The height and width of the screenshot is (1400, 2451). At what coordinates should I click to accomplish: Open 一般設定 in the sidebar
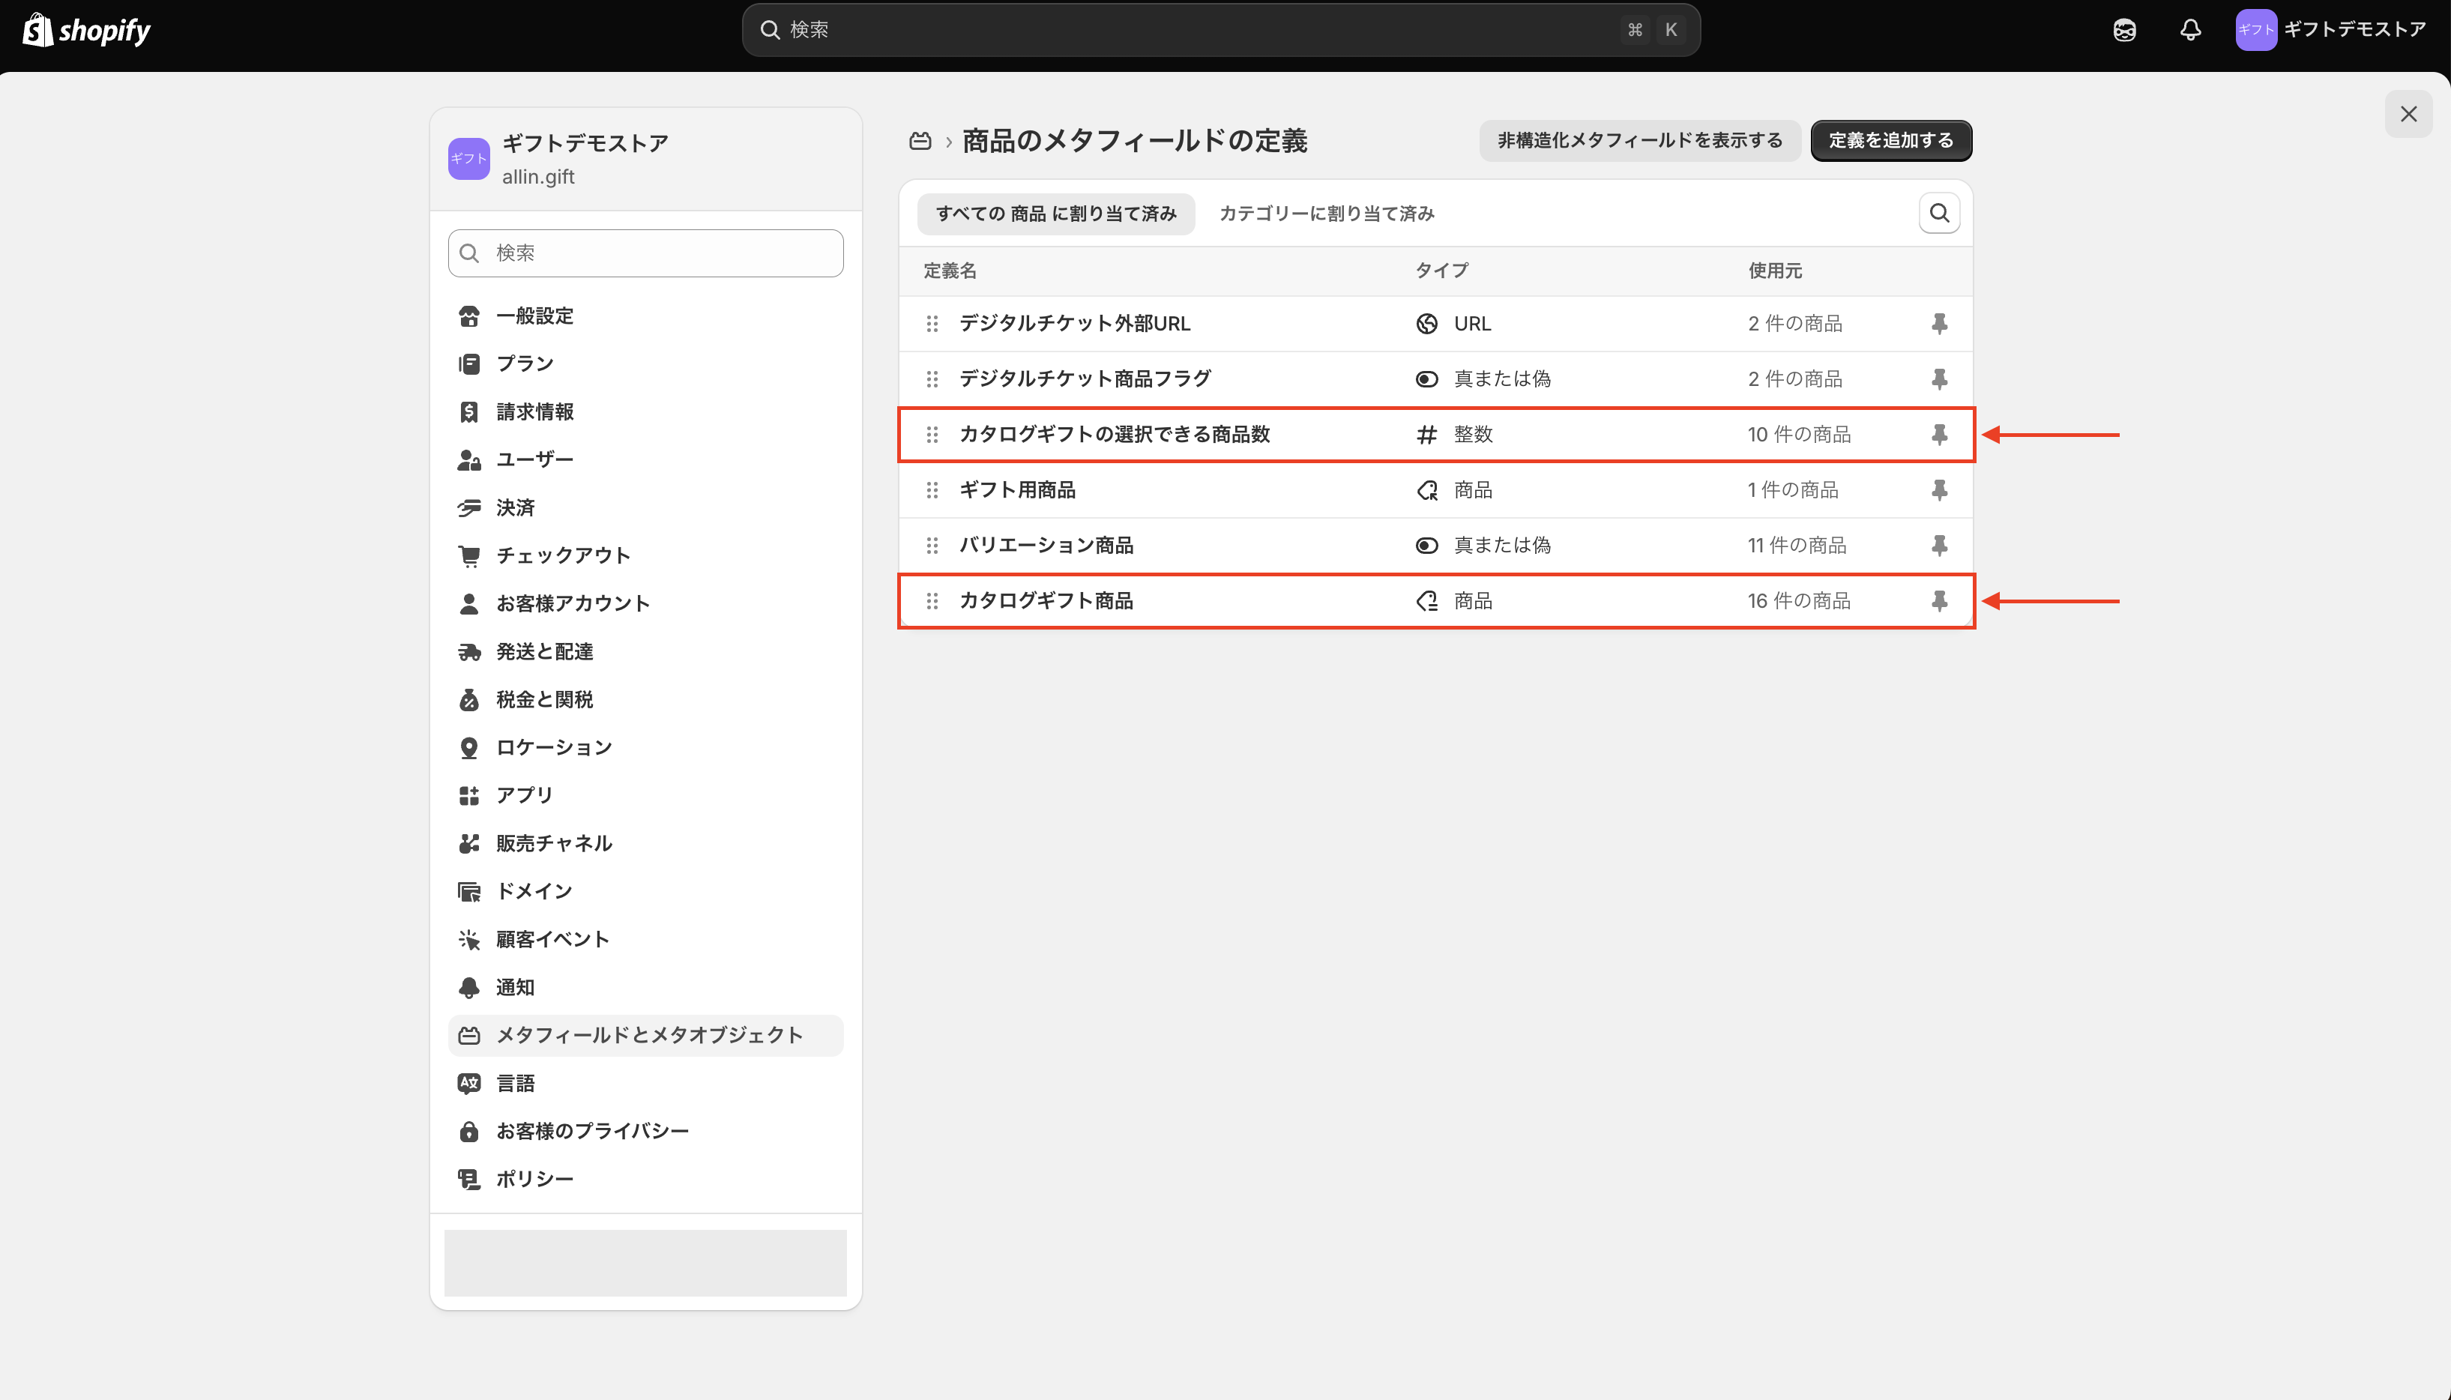tap(645, 316)
